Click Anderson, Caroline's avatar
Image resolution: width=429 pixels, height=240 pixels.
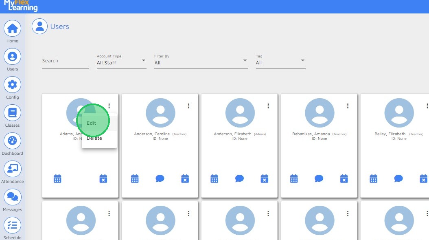point(160,113)
